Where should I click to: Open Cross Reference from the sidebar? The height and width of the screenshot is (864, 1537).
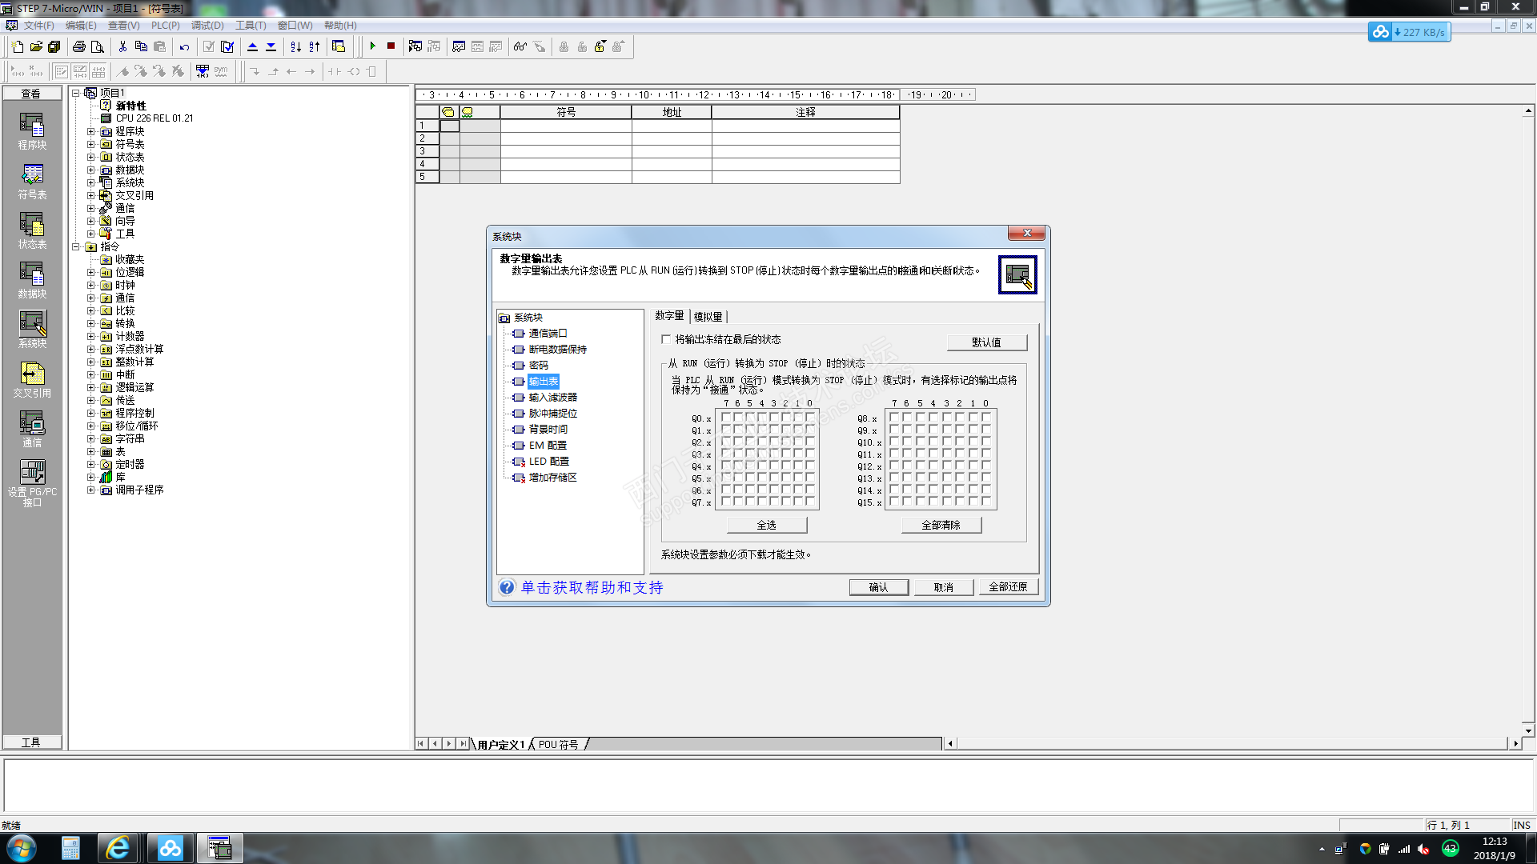click(x=32, y=378)
